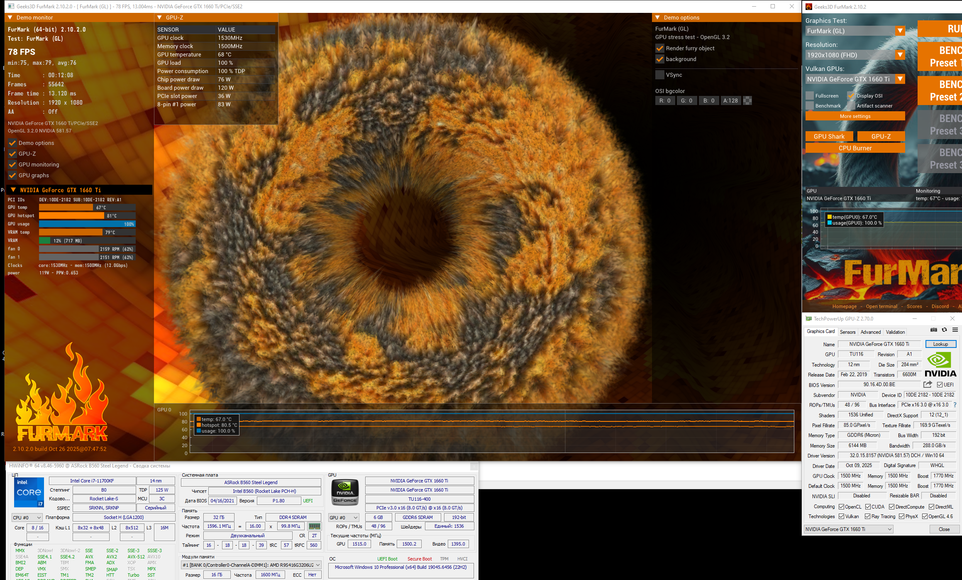Click the Intel Core i7 logo in HWiNFO
Viewport: 962px width, 580px height.
pyautogui.click(x=29, y=492)
